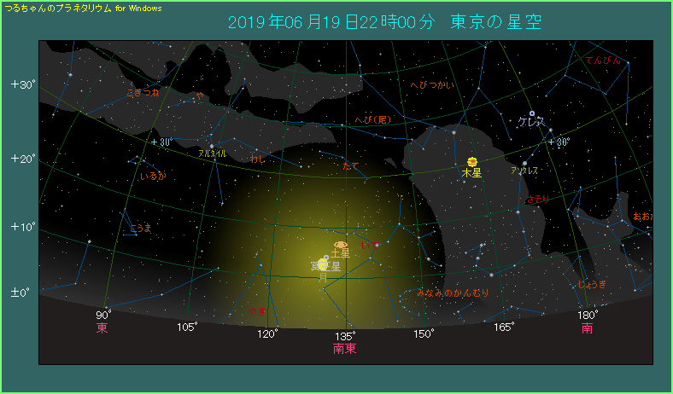Click the +30° altitude axis label

point(21,84)
